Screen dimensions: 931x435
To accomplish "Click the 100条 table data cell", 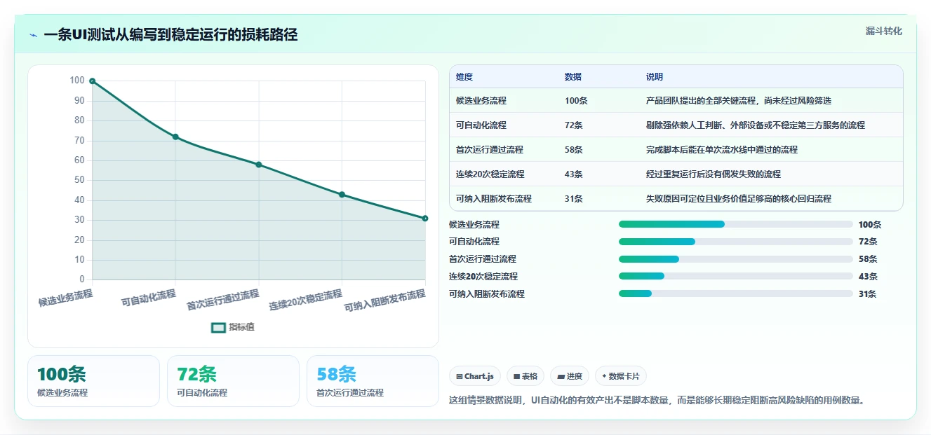I will click(x=576, y=101).
